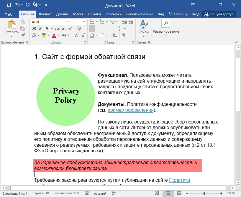The width and height of the screenshot is (241, 197).
Task: Decrease the paragraph indent
Action: (124, 22)
